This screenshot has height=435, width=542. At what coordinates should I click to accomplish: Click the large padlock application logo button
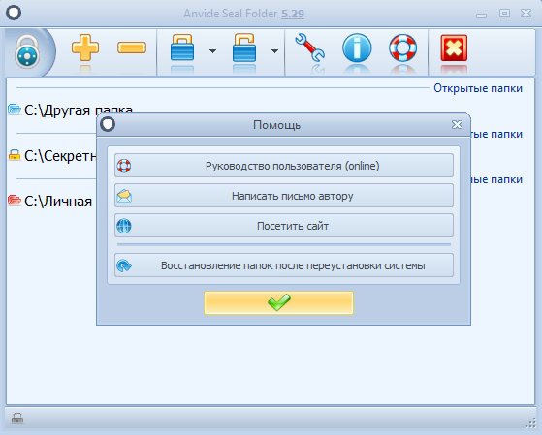pos(28,52)
